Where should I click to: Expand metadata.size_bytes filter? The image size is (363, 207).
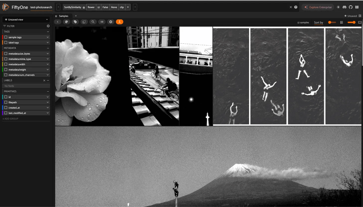[x=48, y=54]
